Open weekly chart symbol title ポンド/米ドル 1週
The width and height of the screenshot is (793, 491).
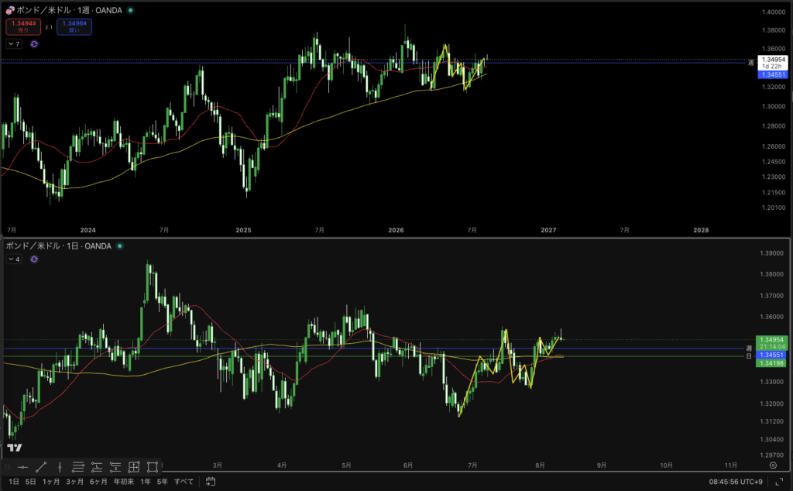pos(69,10)
